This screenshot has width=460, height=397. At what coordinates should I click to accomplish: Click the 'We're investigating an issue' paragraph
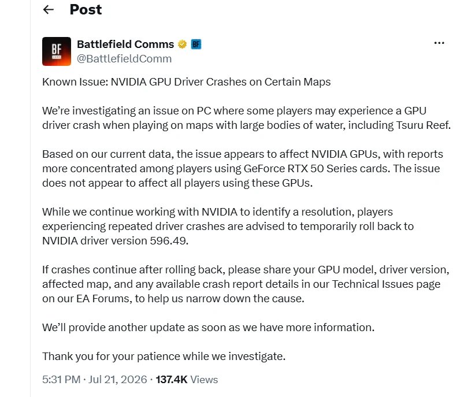coord(246,118)
